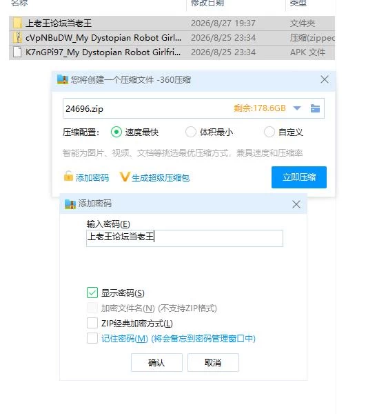Viewport: 377px width, 414px height.
Task: Expand the save path dropdown arrow
Action: [297, 108]
